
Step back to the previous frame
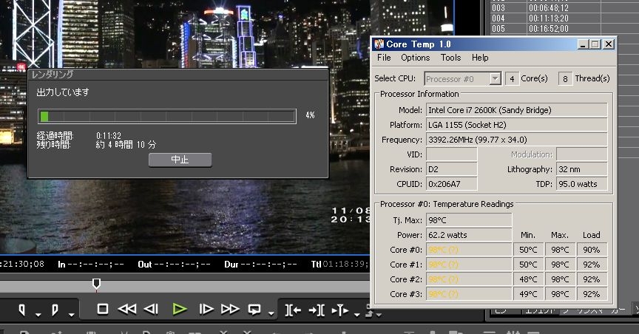pos(152,309)
